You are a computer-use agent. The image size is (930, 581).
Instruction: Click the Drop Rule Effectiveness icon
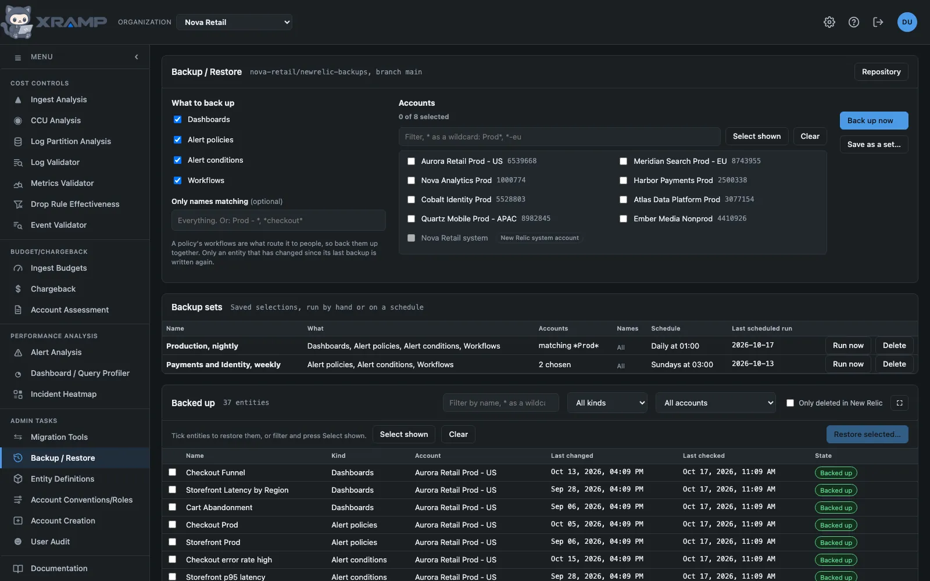click(x=18, y=205)
